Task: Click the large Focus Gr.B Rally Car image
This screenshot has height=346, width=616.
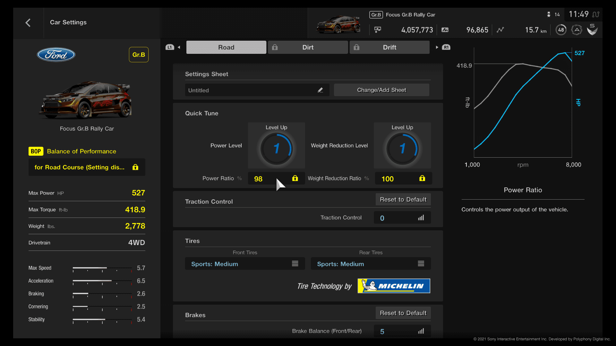Action: (x=85, y=100)
